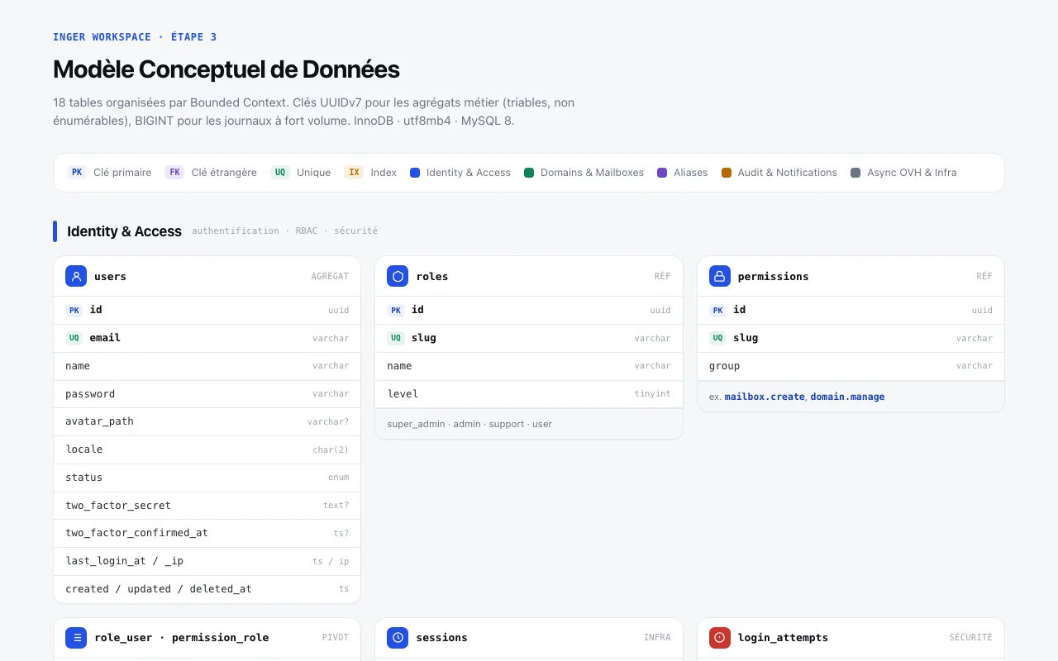Click the two_factor_secret field row
The width and height of the screenshot is (1058, 661).
(207, 506)
